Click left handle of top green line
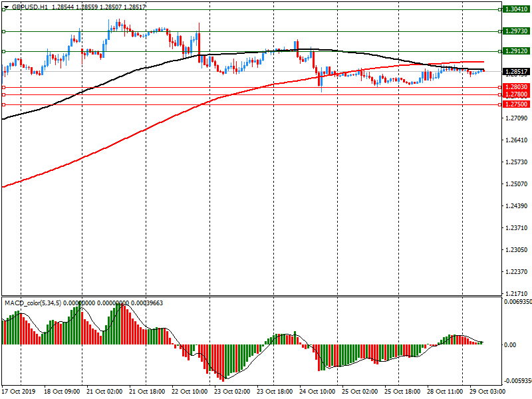Image resolution: width=532 pixels, height=399 pixels. tap(3, 9)
